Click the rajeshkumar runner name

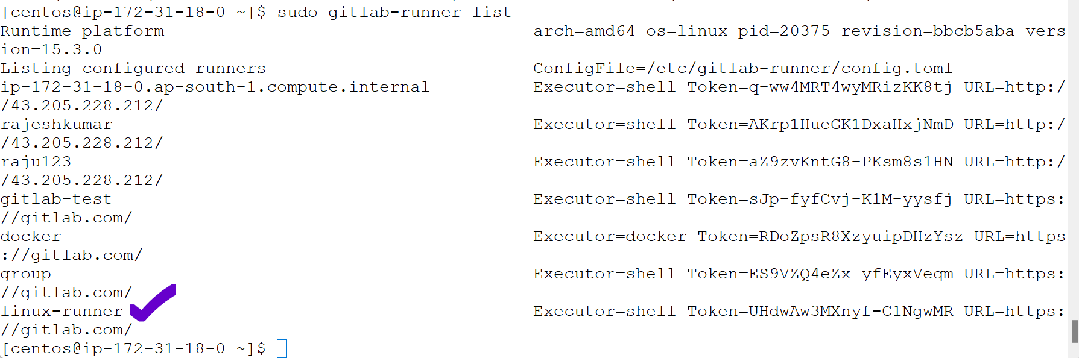coord(56,124)
